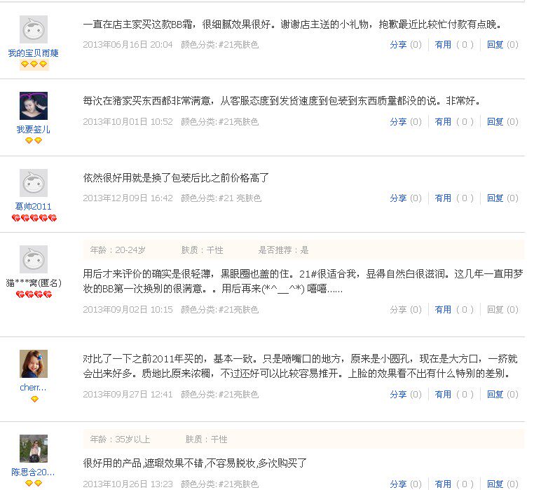Click anonymous reviewer 猫***窝 avatar icon
Viewport: 534px width, 490px height.
click(x=34, y=259)
